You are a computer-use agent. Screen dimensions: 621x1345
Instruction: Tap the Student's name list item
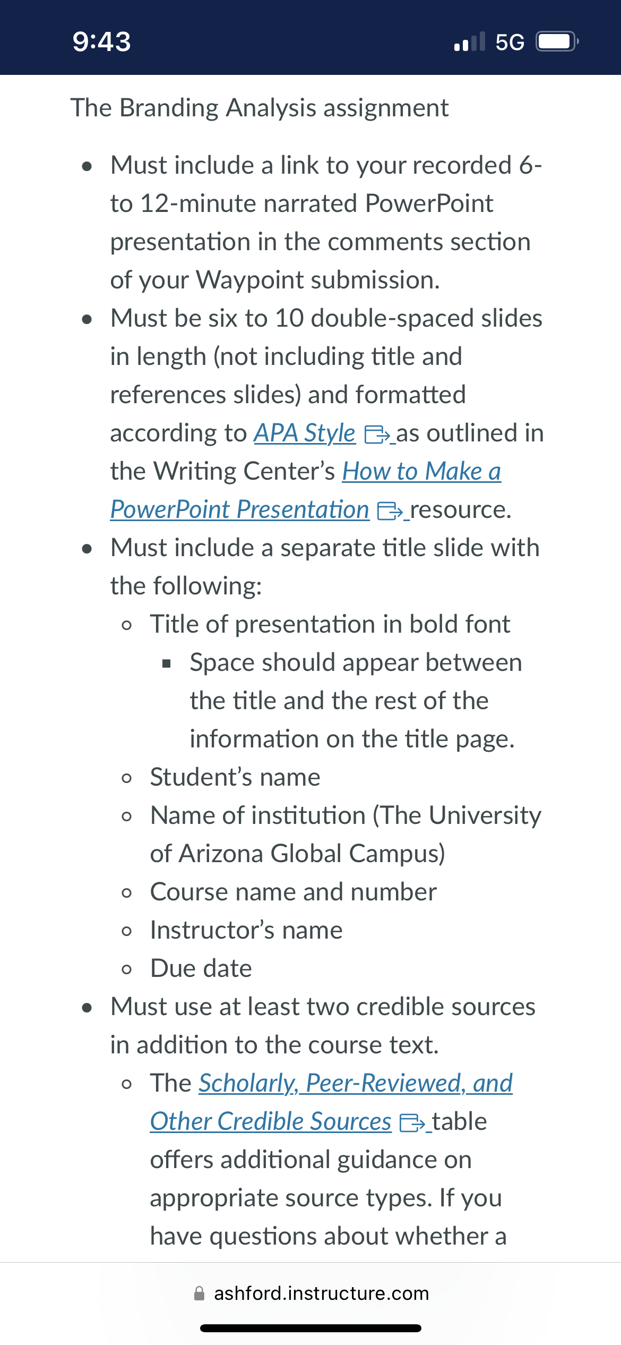click(x=235, y=777)
